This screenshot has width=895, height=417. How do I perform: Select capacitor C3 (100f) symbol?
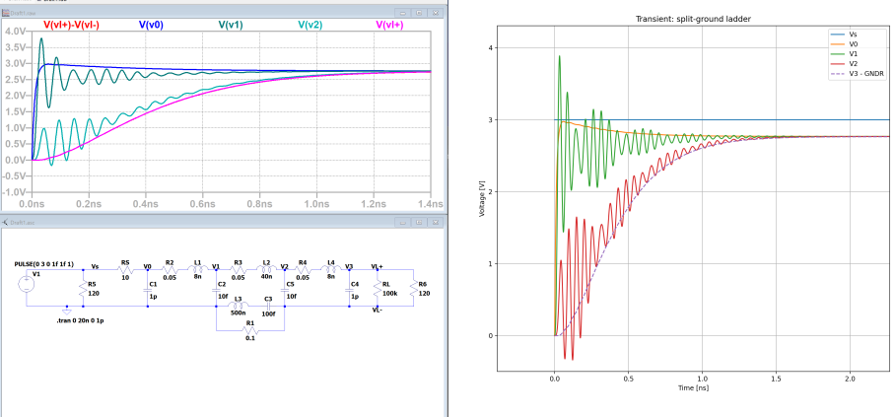tap(267, 306)
